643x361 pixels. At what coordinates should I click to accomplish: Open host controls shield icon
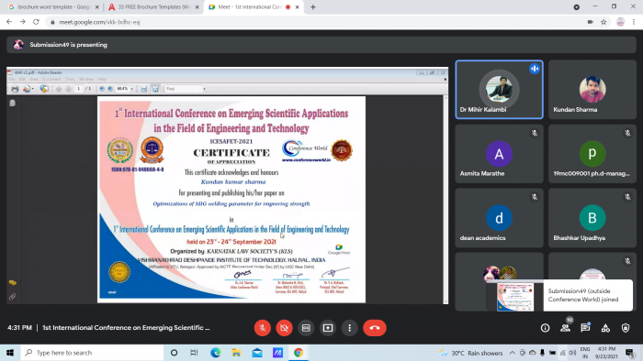tap(626, 328)
